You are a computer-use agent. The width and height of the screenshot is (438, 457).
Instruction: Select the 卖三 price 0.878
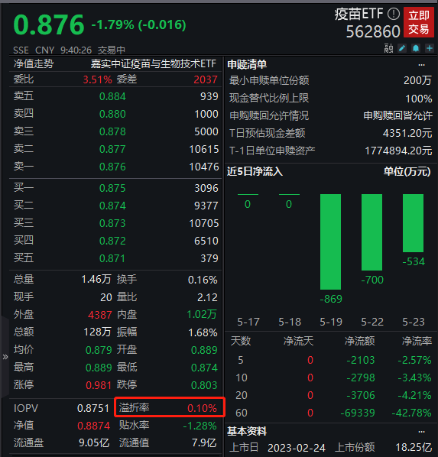pos(112,131)
